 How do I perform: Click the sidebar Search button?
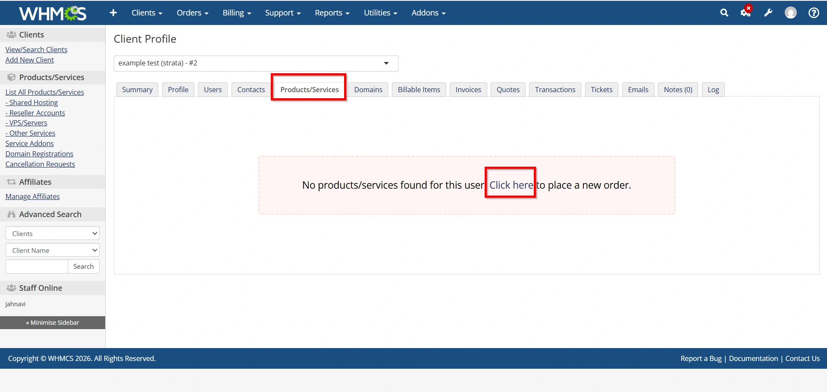[84, 266]
